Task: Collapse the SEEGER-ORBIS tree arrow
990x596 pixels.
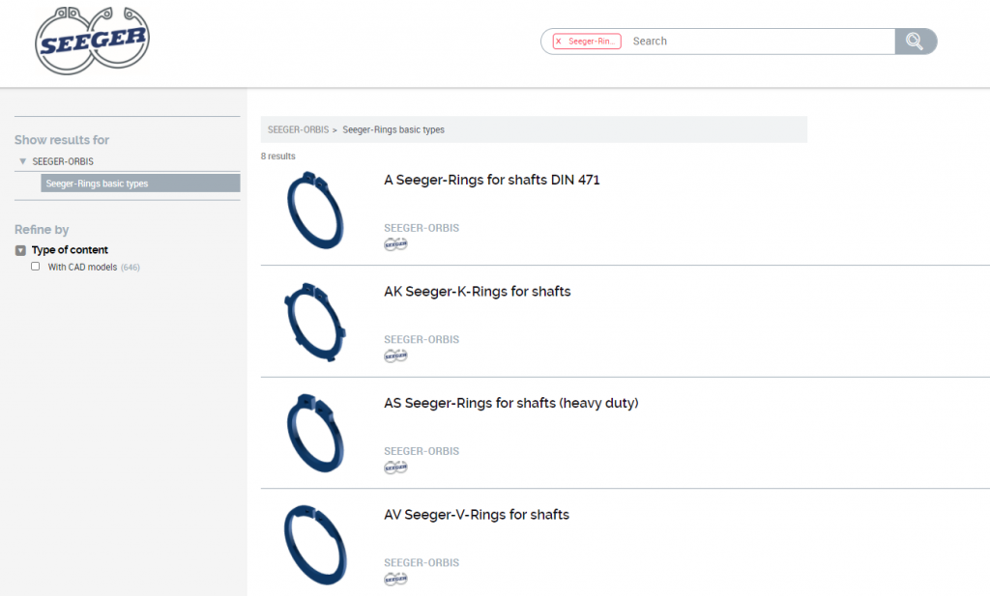Action: coord(22,161)
